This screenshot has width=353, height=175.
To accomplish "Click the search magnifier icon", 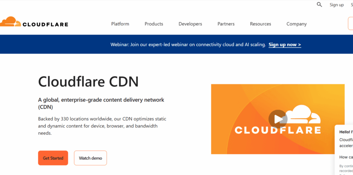I will [319, 4].
